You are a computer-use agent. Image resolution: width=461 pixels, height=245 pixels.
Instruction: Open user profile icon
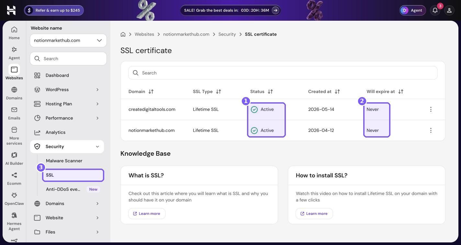[449, 10]
